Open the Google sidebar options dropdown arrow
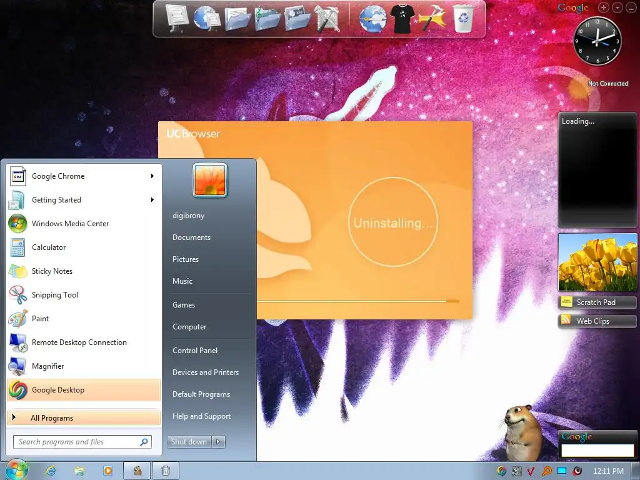 [x=617, y=7]
